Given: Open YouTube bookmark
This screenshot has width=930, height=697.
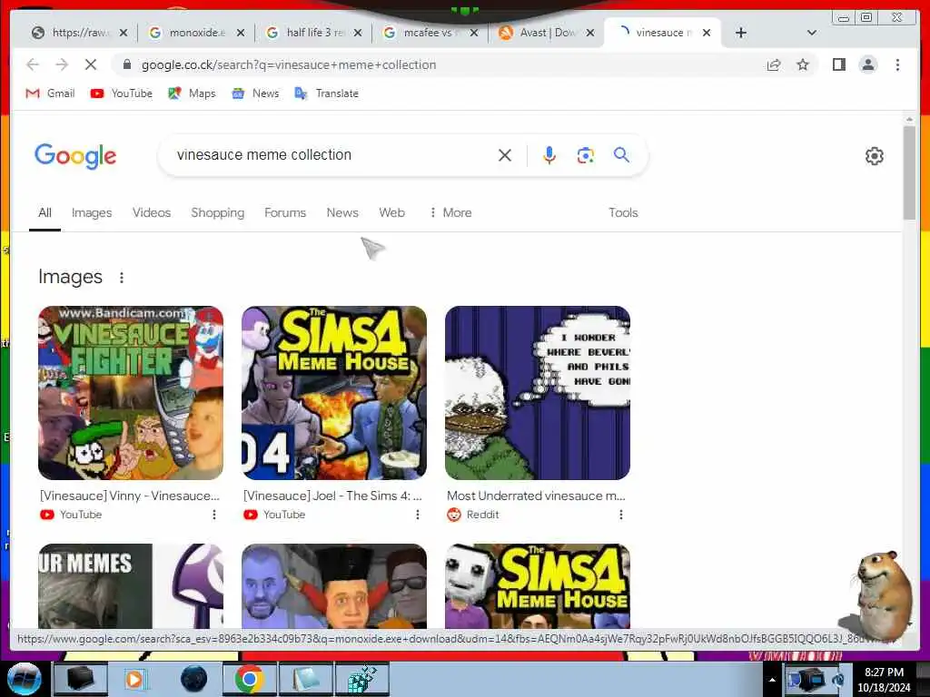Looking at the screenshot, I should tap(122, 93).
